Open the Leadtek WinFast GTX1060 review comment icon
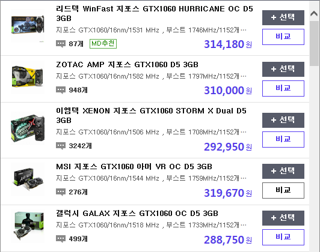The width and height of the screenshot is (320, 252). pyautogui.click(x=61, y=44)
